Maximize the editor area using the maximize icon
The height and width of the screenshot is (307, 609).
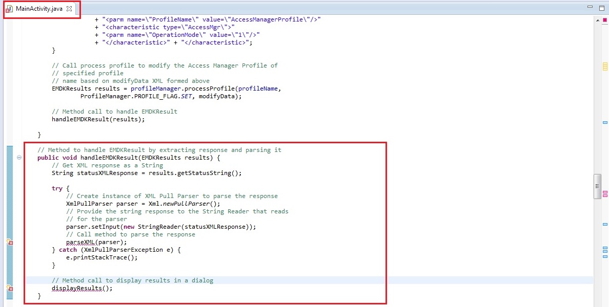[x=602, y=7]
